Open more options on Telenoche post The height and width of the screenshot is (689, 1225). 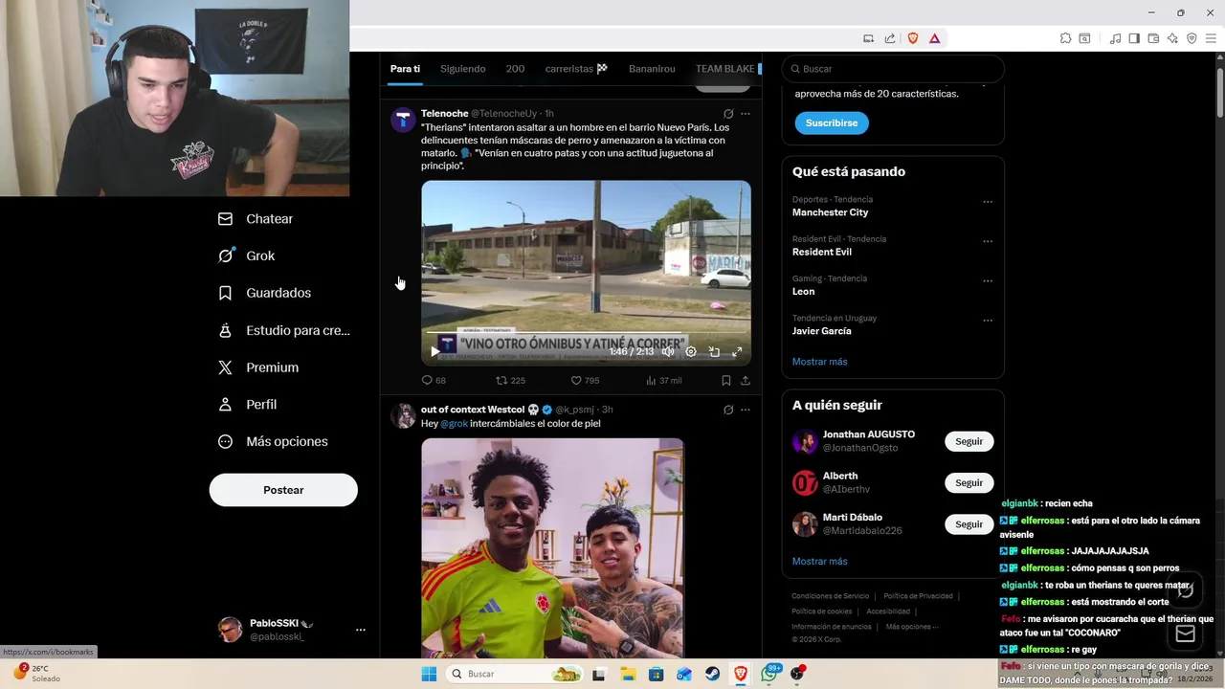tap(746, 114)
